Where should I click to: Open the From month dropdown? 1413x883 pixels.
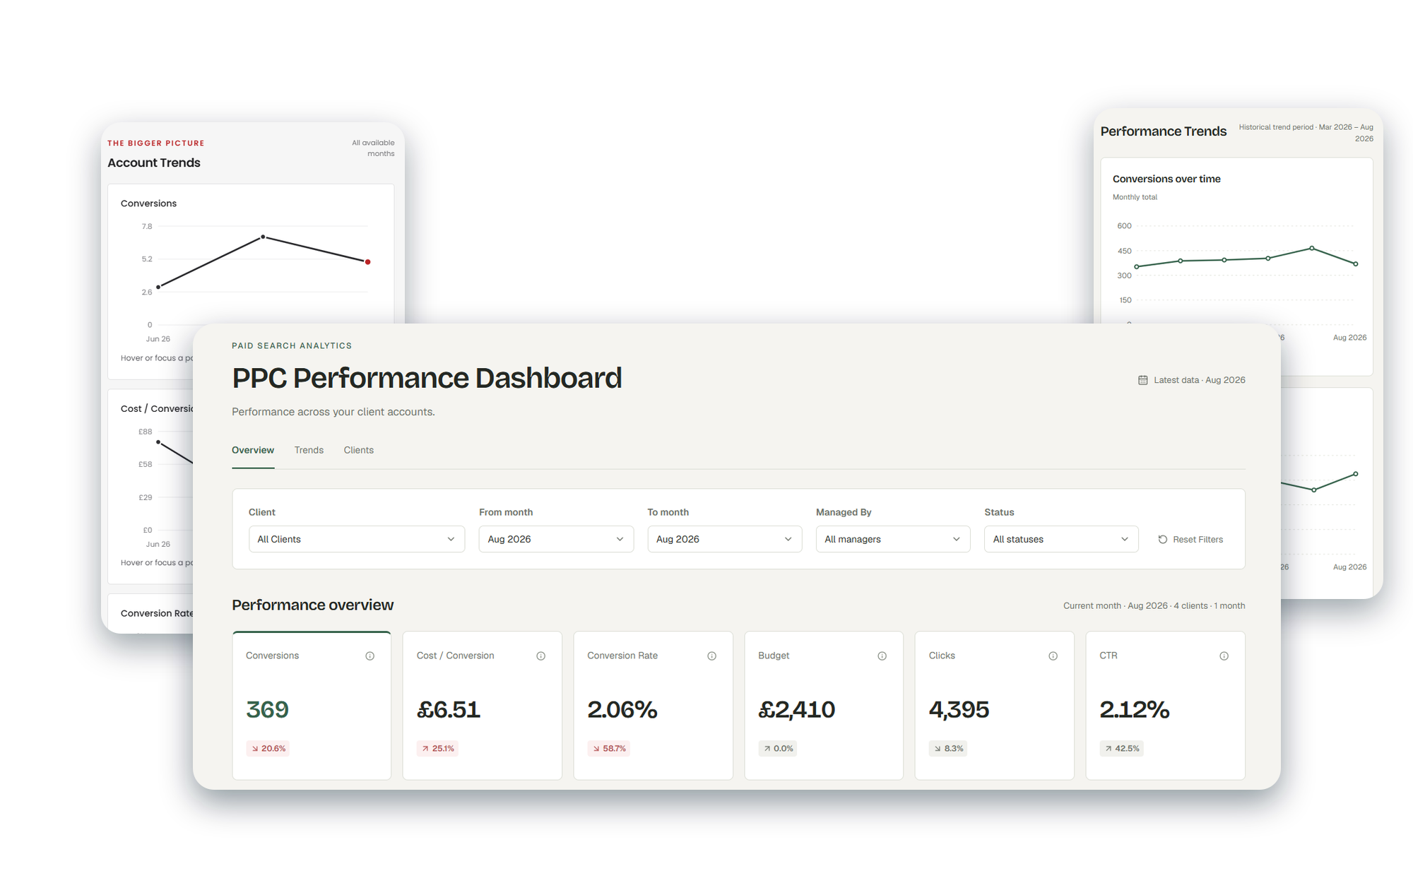coord(556,539)
